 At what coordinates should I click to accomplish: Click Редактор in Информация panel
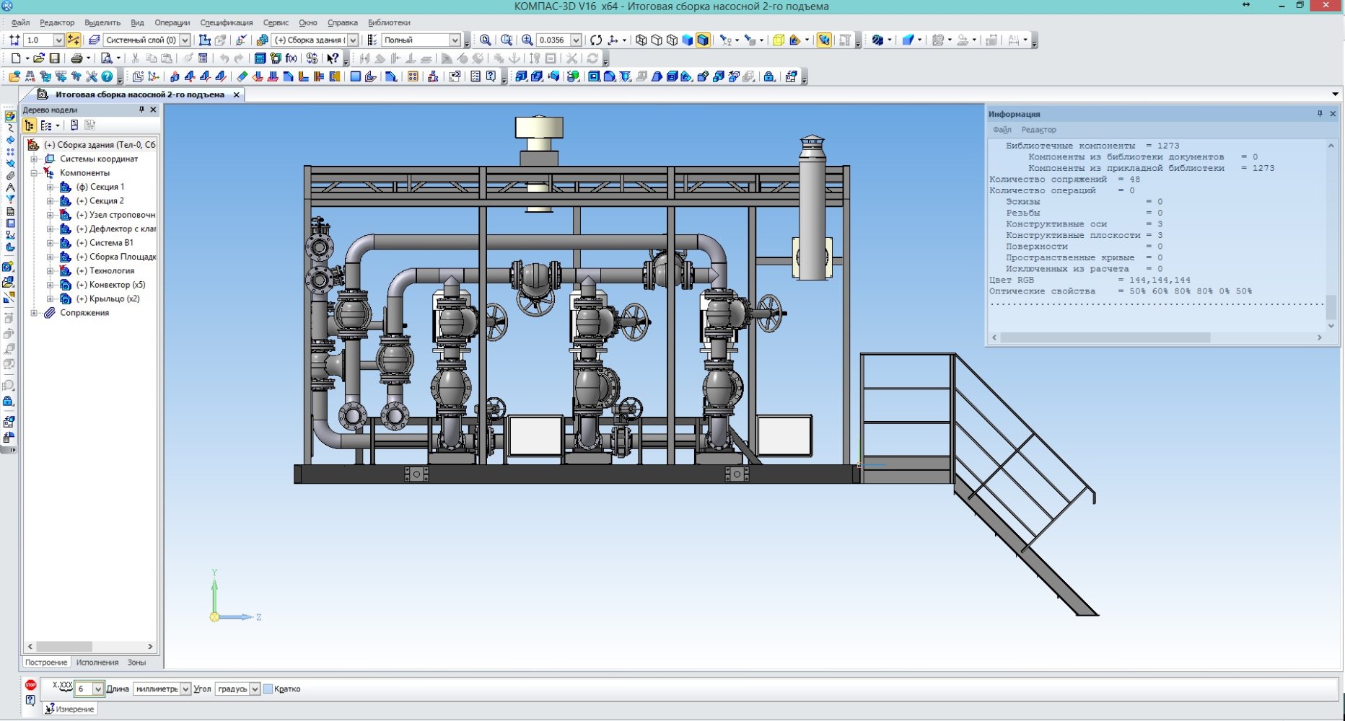coord(1038,130)
